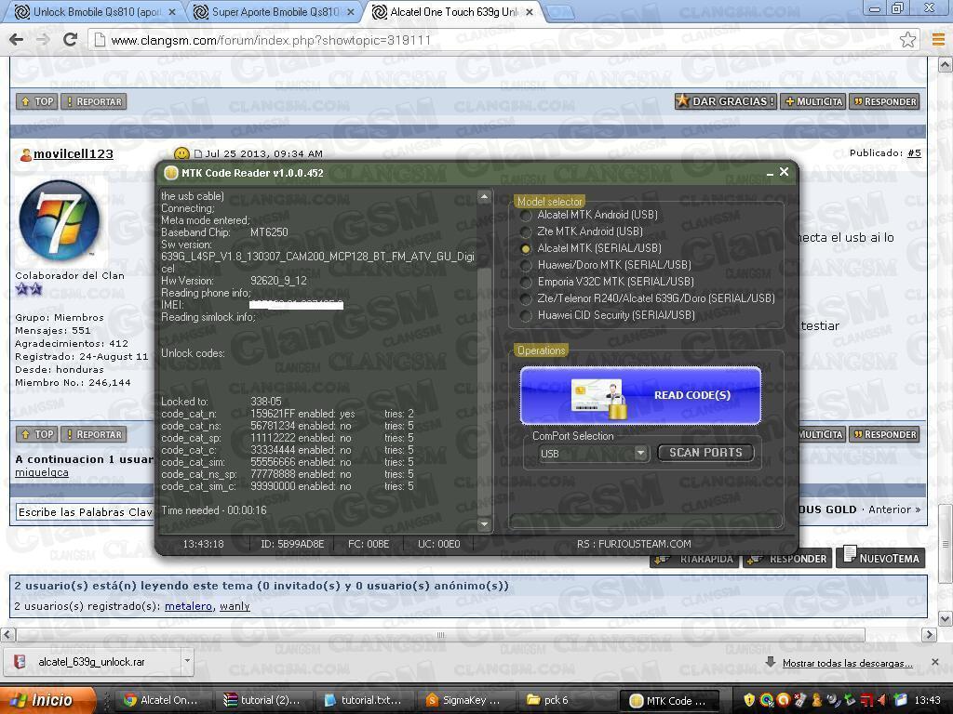Switch to Unlock Bmobile Qs810 browser tab
The image size is (953, 714).
[94, 12]
